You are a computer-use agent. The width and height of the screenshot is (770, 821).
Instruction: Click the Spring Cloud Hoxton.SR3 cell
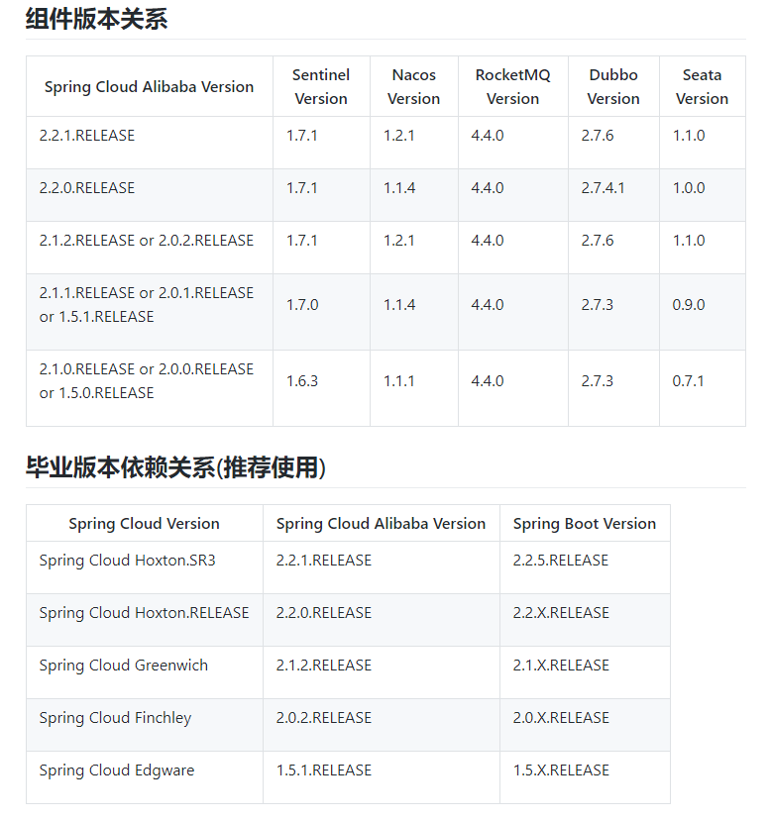tap(145, 567)
